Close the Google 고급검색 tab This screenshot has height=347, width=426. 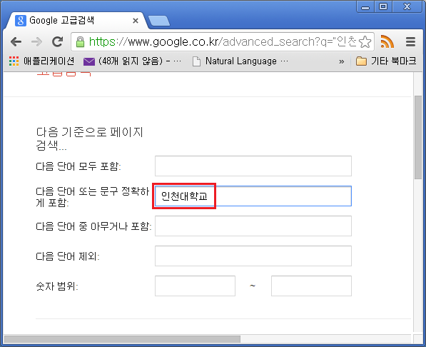136,21
